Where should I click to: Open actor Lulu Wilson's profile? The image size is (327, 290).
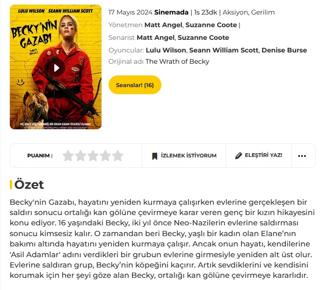166,50
